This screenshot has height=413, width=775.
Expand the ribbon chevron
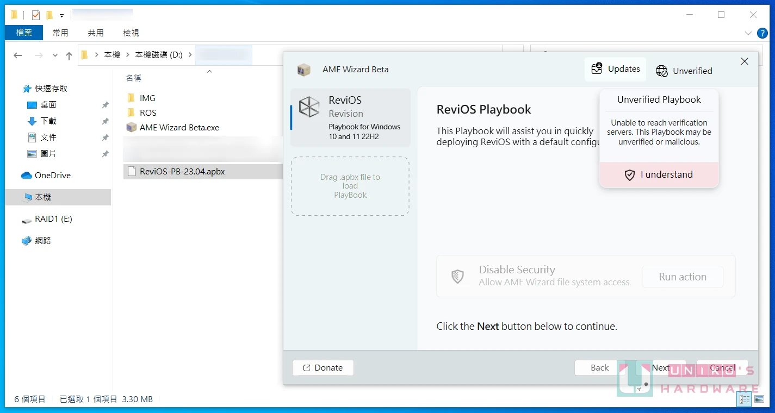748,33
